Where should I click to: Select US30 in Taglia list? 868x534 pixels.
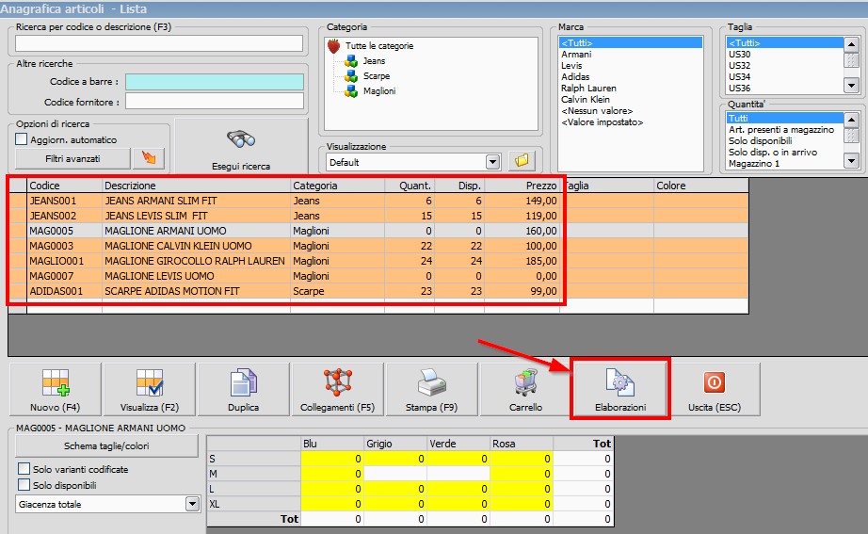tap(740, 55)
